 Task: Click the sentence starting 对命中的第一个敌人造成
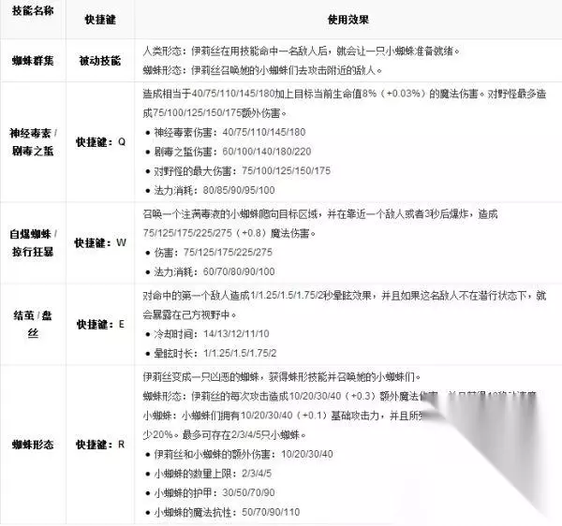(345, 296)
